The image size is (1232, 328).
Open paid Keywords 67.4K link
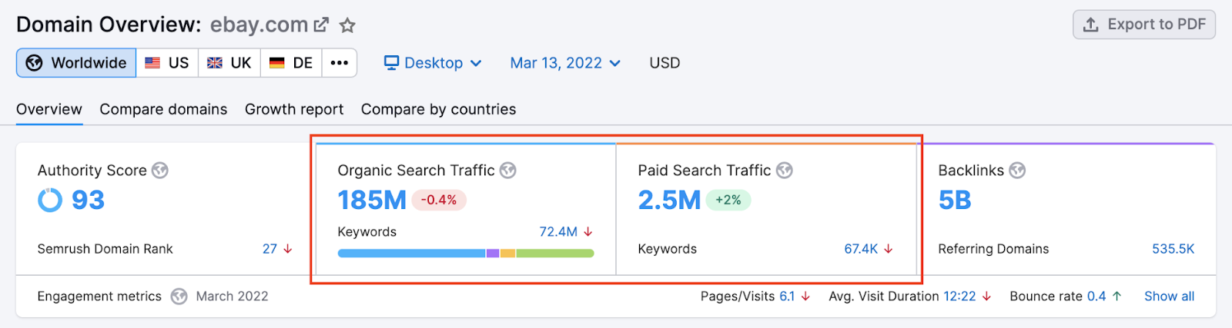click(861, 249)
